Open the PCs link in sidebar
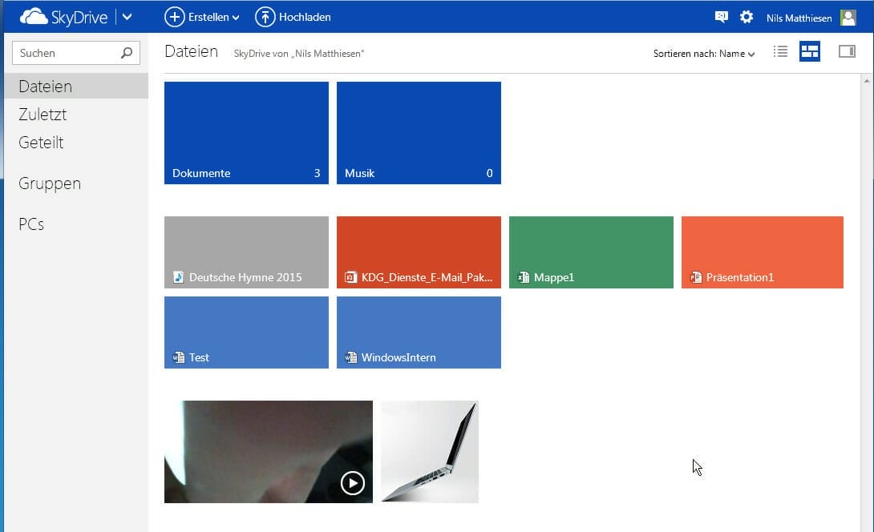The height and width of the screenshot is (532, 874). tap(31, 224)
